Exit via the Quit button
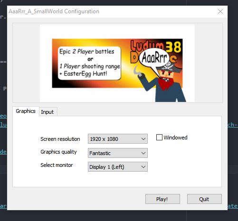 coord(204,199)
